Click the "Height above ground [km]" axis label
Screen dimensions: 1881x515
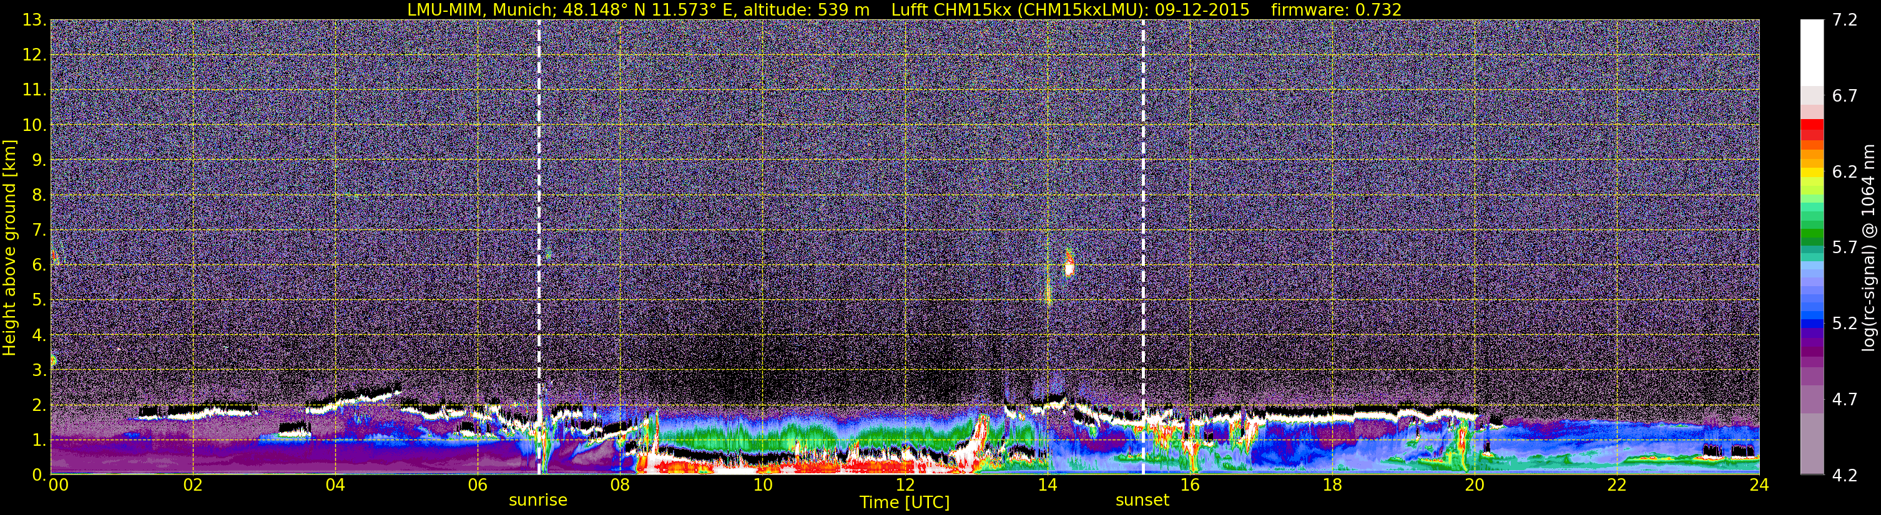[9, 248]
